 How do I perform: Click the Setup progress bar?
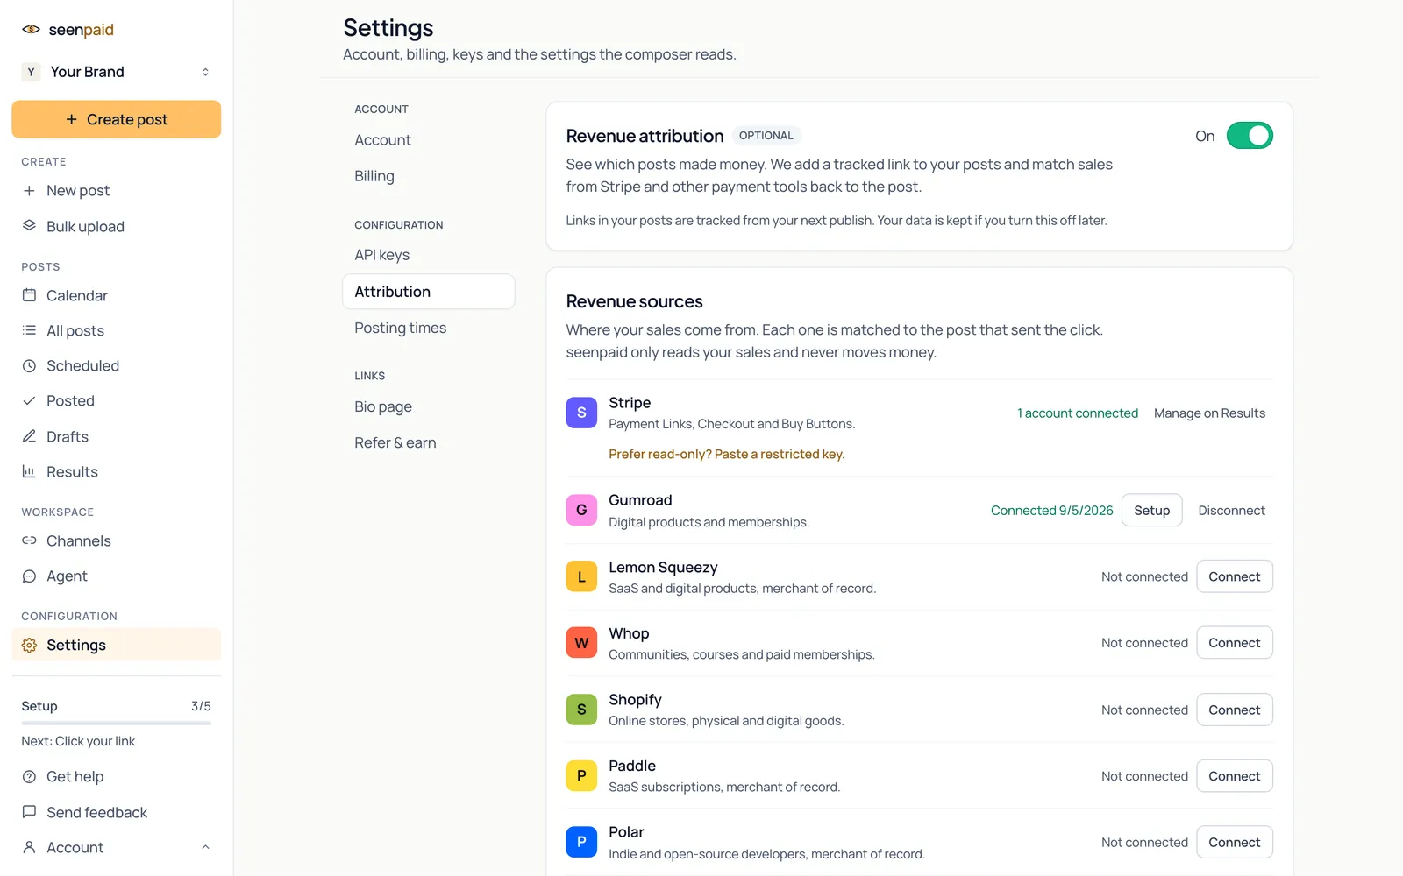116,723
